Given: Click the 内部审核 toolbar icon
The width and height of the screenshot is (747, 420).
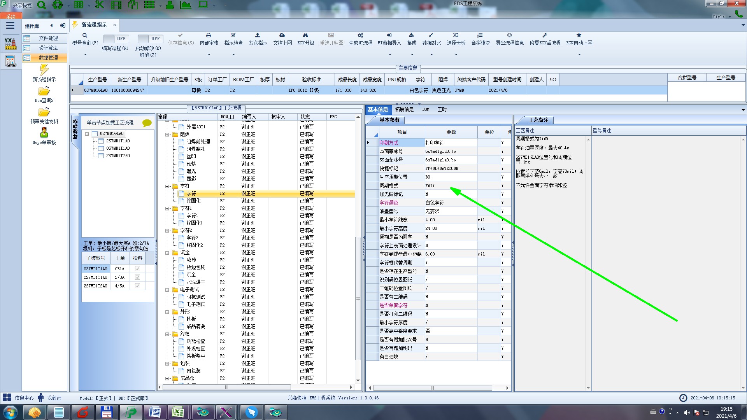Looking at the screenshot, I should pos(209,35).
